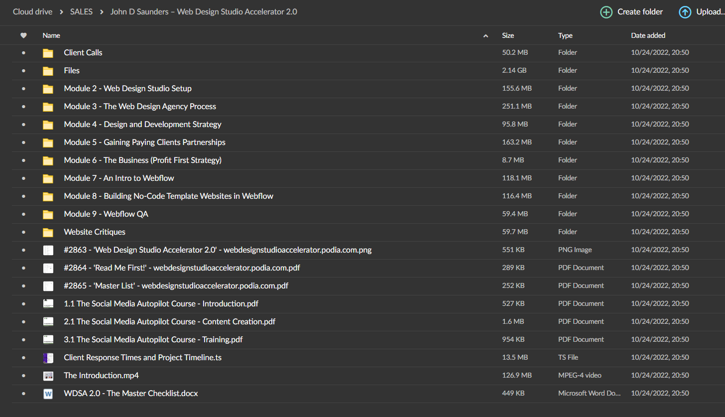725x417 pixels.
Task: Click the Module 4 folder icon
Action: tap(48, 125)
